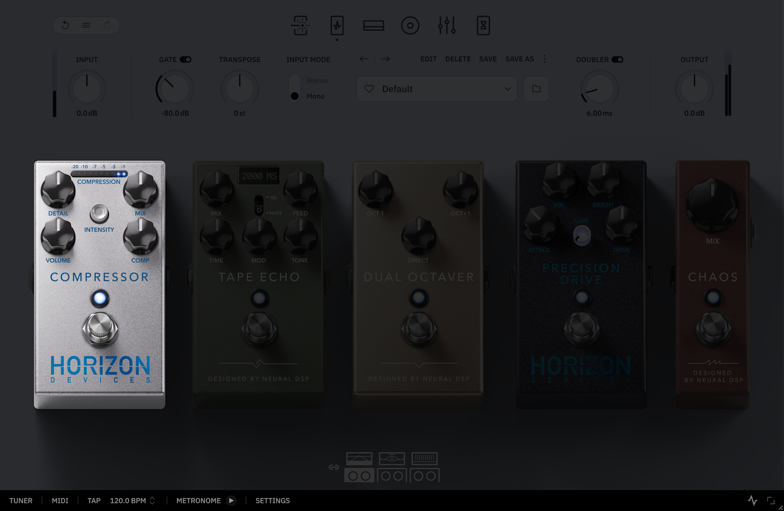The height and width of the screenshot is (511, 784).
Task: Open the cabinet speaker section icon
Action: tap(410, 25)
